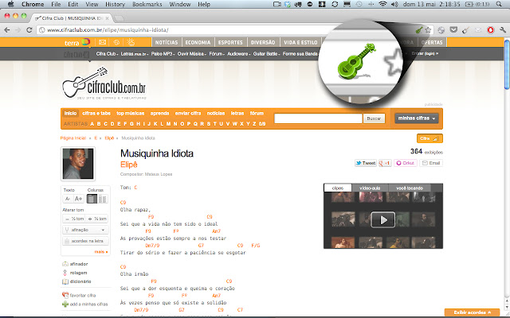The width and height of the screenshot is (510, 318).
Task: Click the Terra sun weather icon
Action: [131, 42]
